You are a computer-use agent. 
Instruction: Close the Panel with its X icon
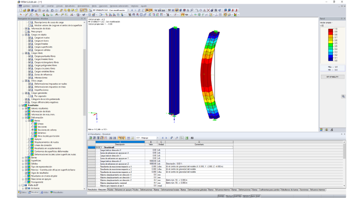pyautogui.click(x=344, y=19)
